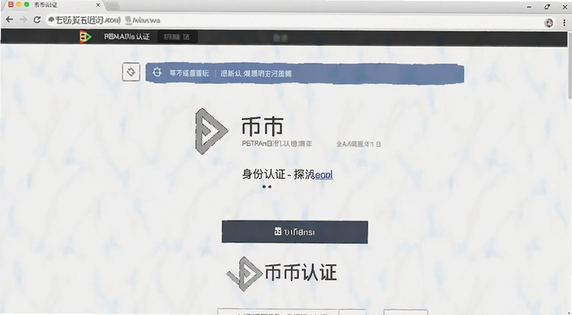572x315 pixels.
Task: Click the icon inside the dark button
Action: click(277, 231)
